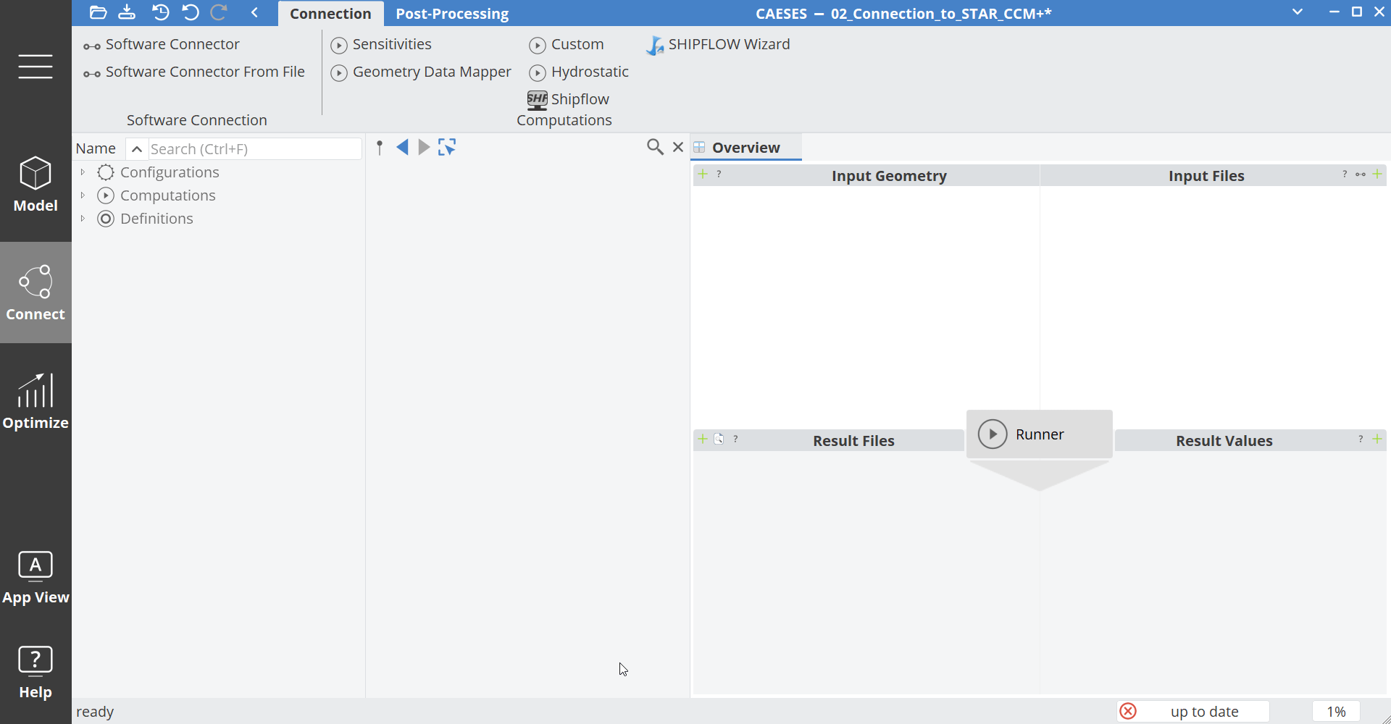Viewport: 1391px width, 724px height.
Task: Expand the Computations tree node
Action: 83,195
